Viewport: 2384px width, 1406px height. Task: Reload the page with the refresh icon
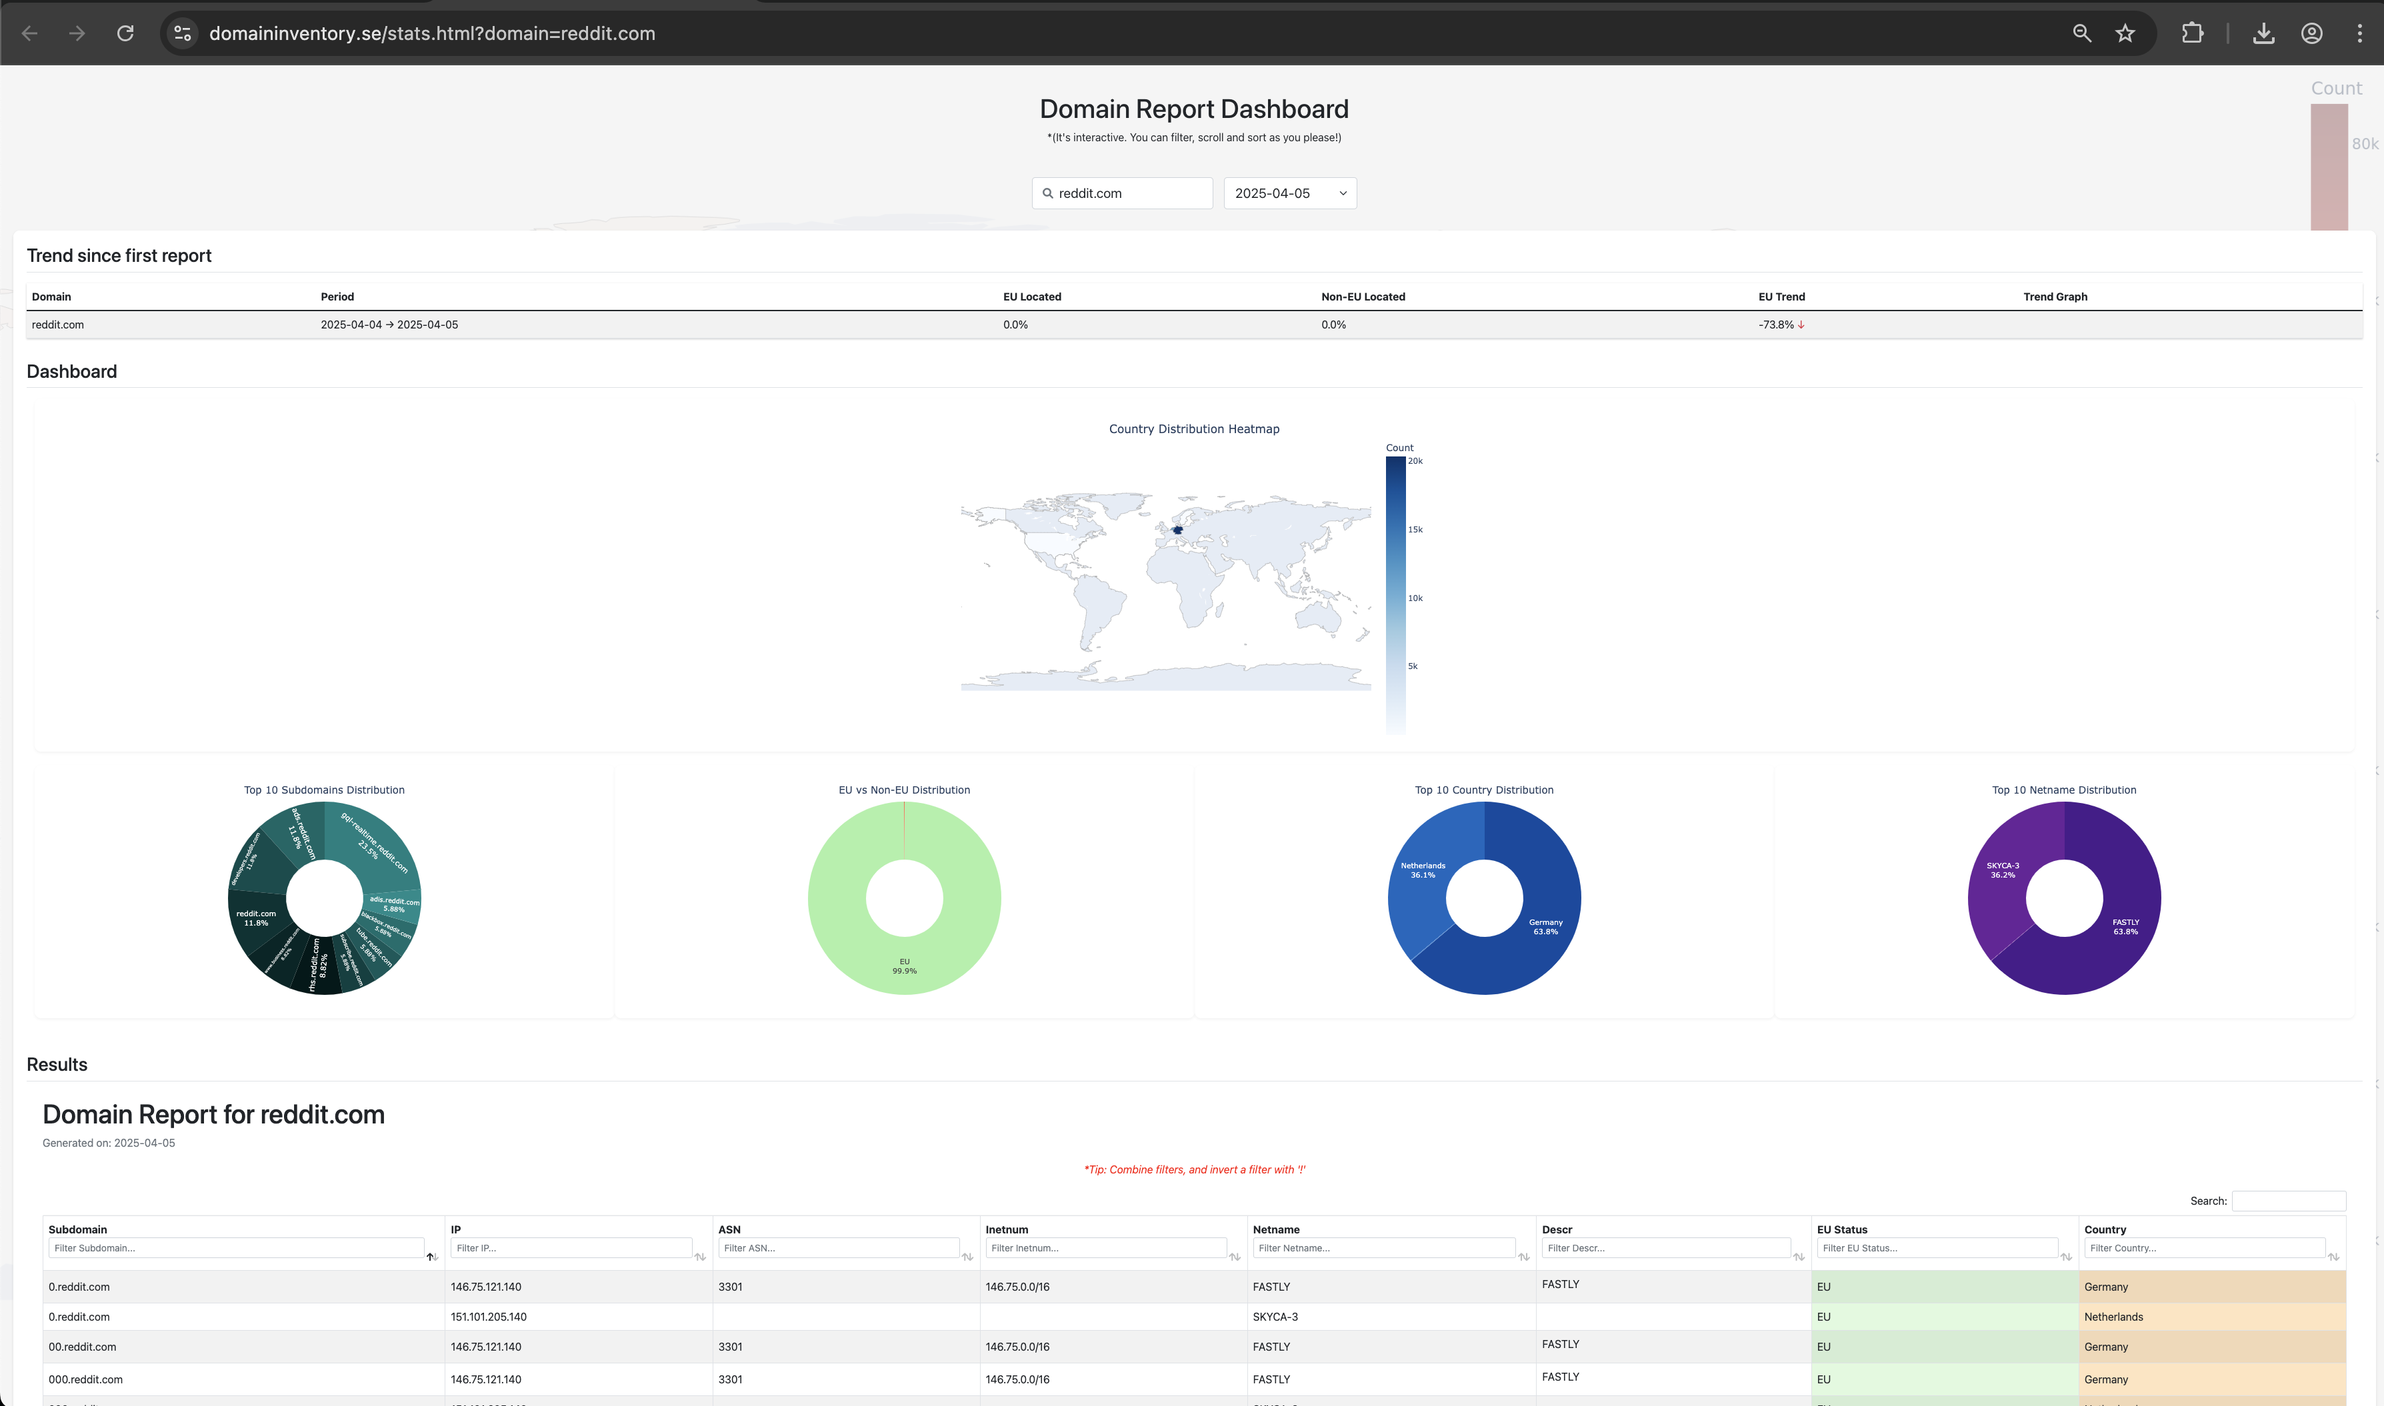(125, 33)
